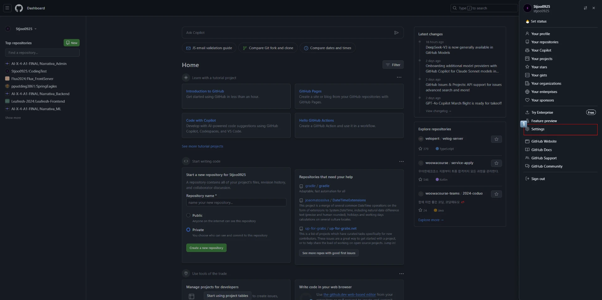Open See more tutorial projects link
This screenshot has width=602, height=300.
[x=203, y=146]
